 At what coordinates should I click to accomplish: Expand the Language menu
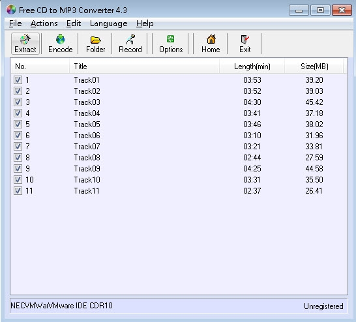tap(108, 23)
